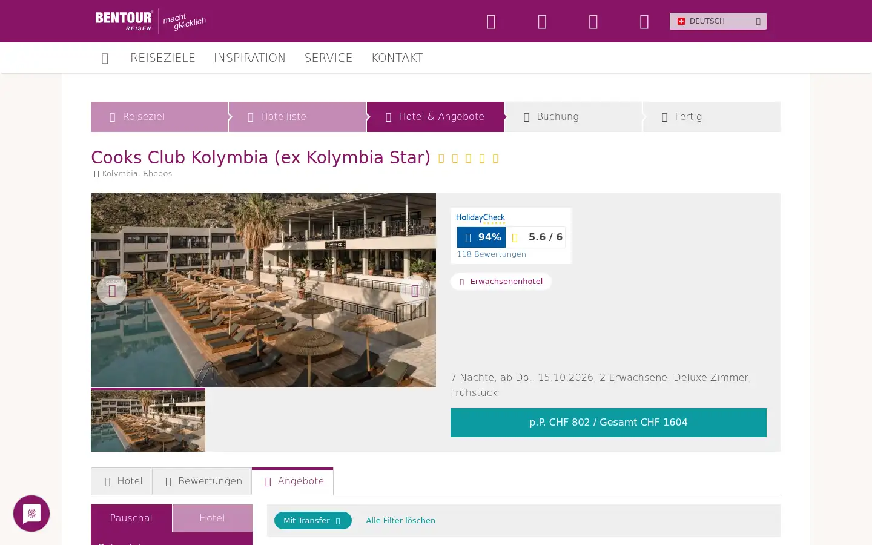
Task: Click the 7 Nächte offer summary text
Action: (x=601, y=385)
